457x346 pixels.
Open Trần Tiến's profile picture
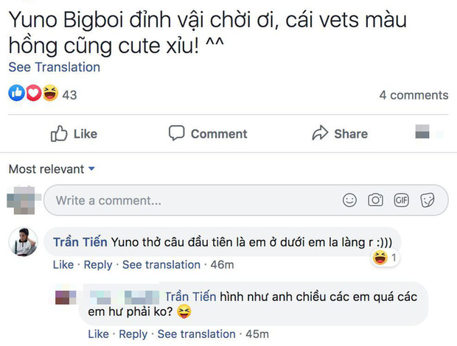point(23,241)
